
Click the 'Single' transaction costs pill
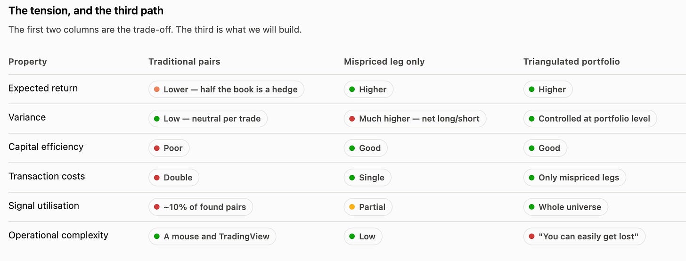pos(367,178)
